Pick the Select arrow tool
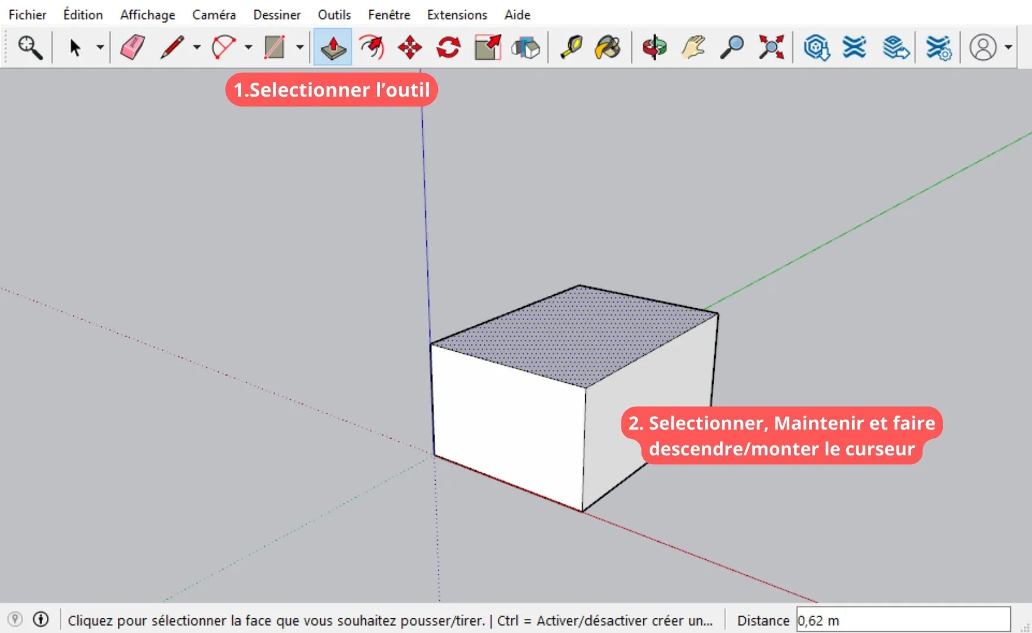Screen dimensions: 1032x633 pyautogui.click(x=75, y=47)
